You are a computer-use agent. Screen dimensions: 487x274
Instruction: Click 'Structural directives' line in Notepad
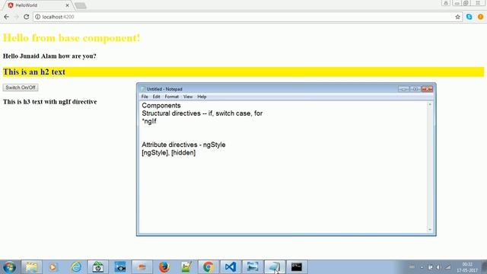(202, 113)
